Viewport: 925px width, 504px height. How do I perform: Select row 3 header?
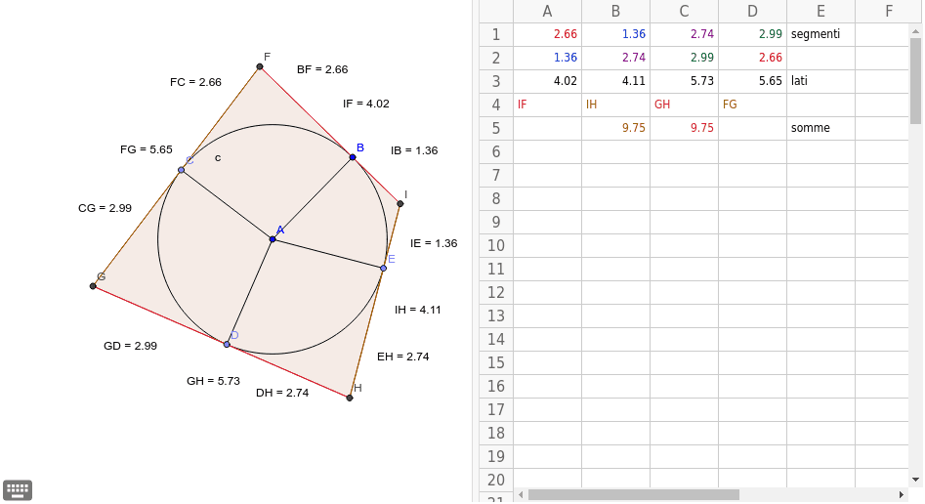495,81
